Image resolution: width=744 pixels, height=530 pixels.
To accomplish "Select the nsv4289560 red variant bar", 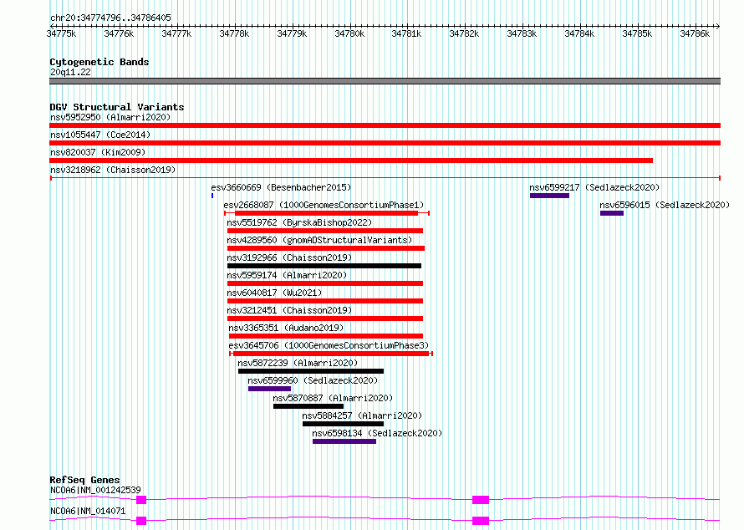I will coord(326,248).
